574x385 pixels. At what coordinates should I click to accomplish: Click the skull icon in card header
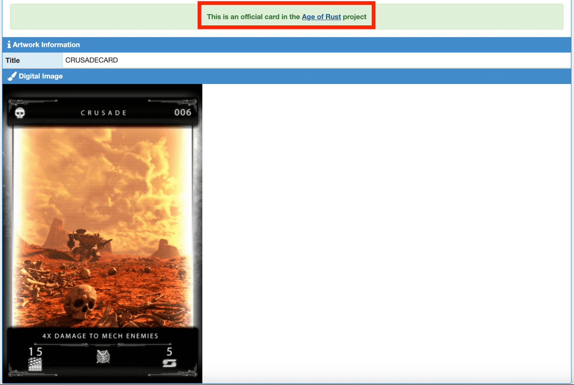click(x=20, y=113)
